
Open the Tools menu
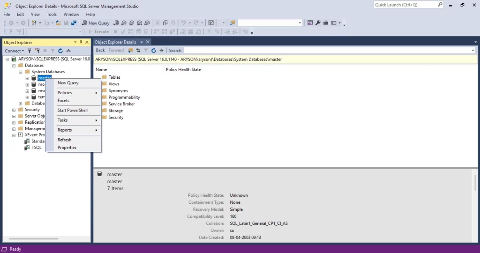pyautogui.click(x=52, y=15)
